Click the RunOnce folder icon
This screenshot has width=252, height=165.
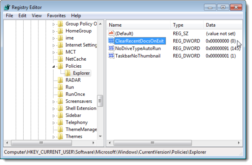(60, 94)
